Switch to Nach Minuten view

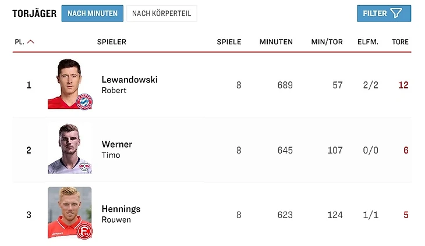(x=92, y=13)
